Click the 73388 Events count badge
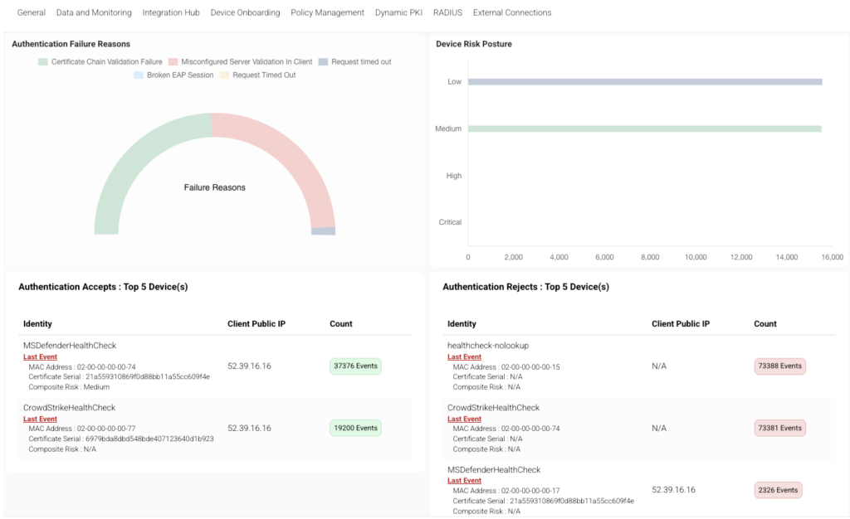The width and height of the screenshot is (850, 519). tap(779, 366)
